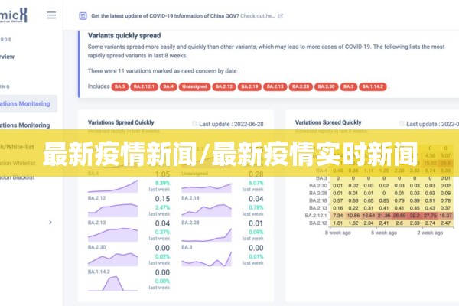Click the BA.2.30 heatmap row label
Viewport: 459px width, 306px height.
point(318,186)
